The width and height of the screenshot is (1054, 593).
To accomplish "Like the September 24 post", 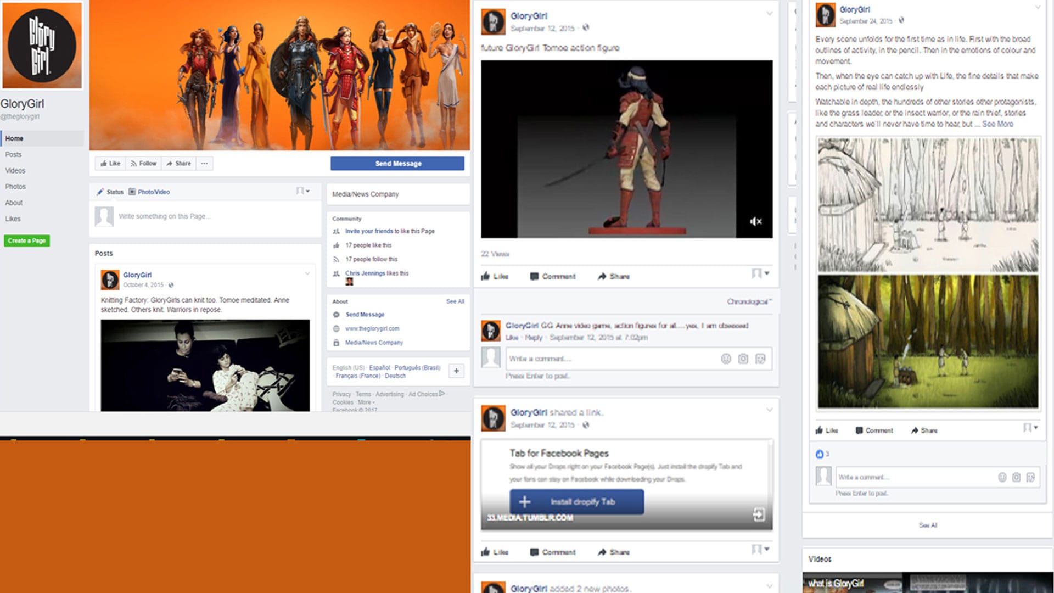I will tap(827, 430).
